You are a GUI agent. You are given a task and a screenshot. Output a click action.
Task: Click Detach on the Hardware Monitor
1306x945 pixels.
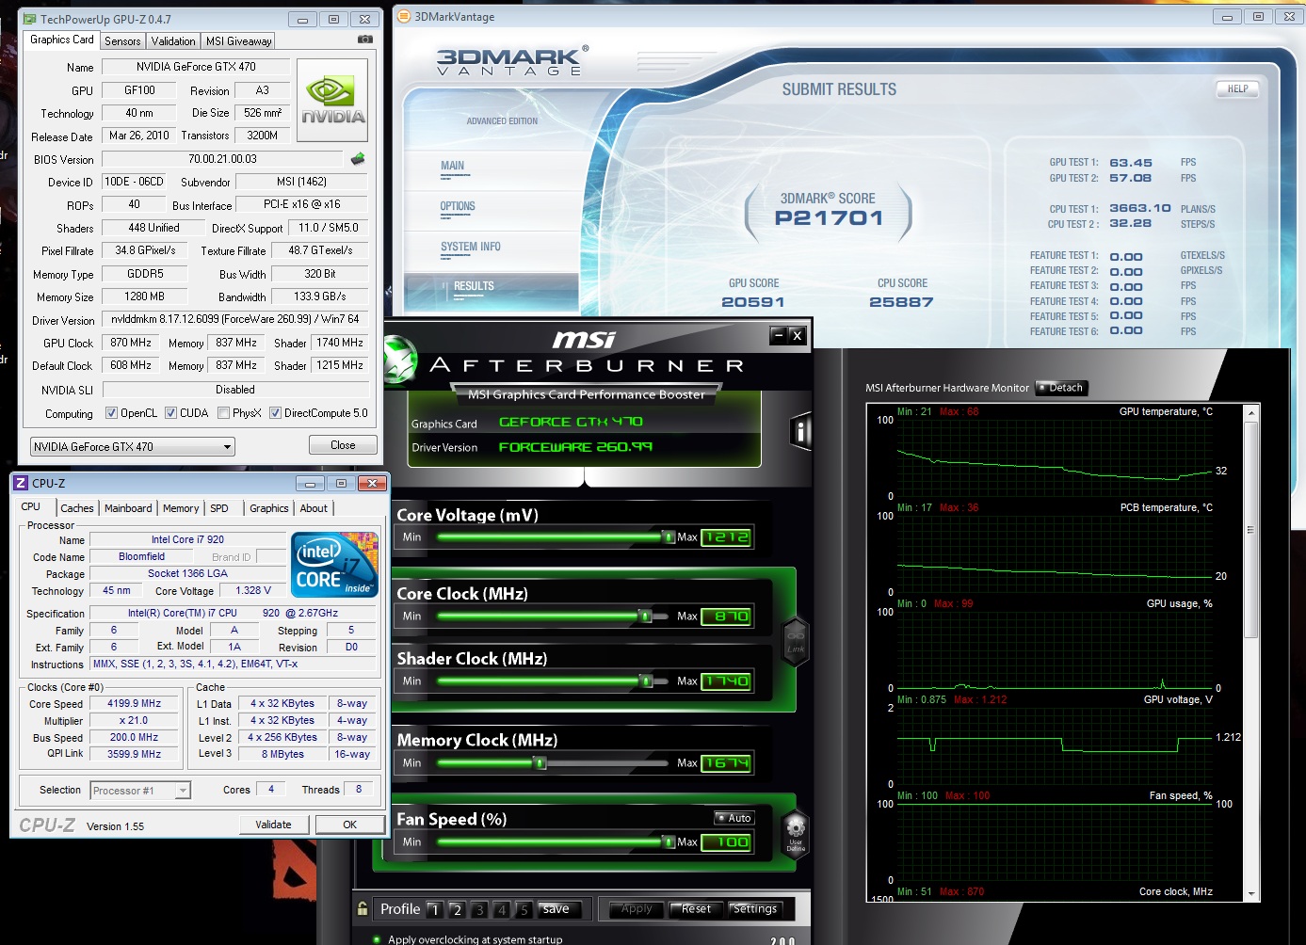1062,388
